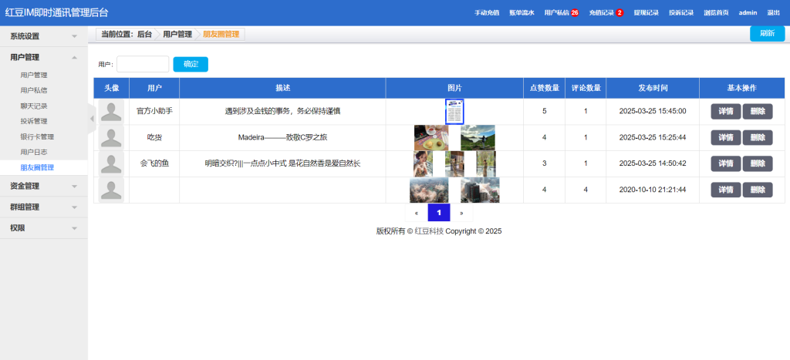Expand the 群组管理 sidebar section
The image size is (790, 360).
[x=43, y=207]
